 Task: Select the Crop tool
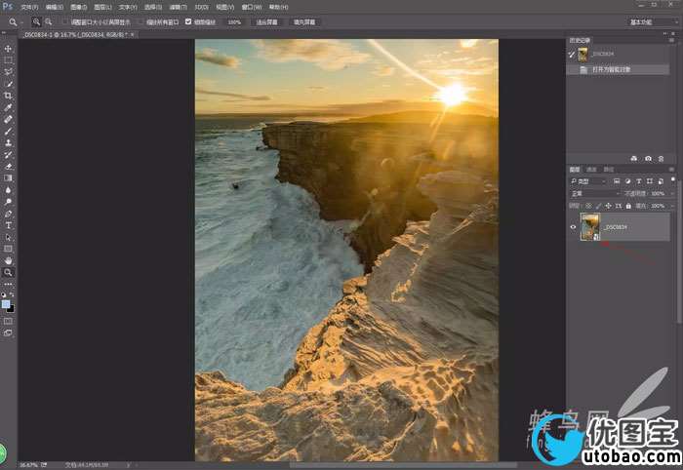pyautogui.click(x=8, y=96)
